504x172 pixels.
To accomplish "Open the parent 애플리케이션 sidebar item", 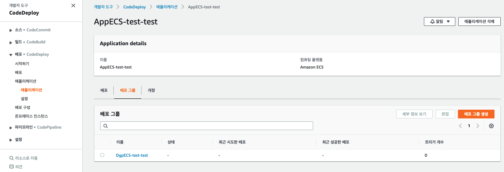I will [26, 81].
